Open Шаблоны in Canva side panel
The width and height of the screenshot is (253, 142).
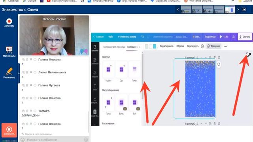pos(95,48)
